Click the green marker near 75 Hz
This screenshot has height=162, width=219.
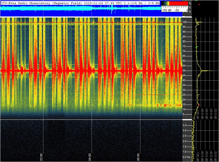(197, 47)
